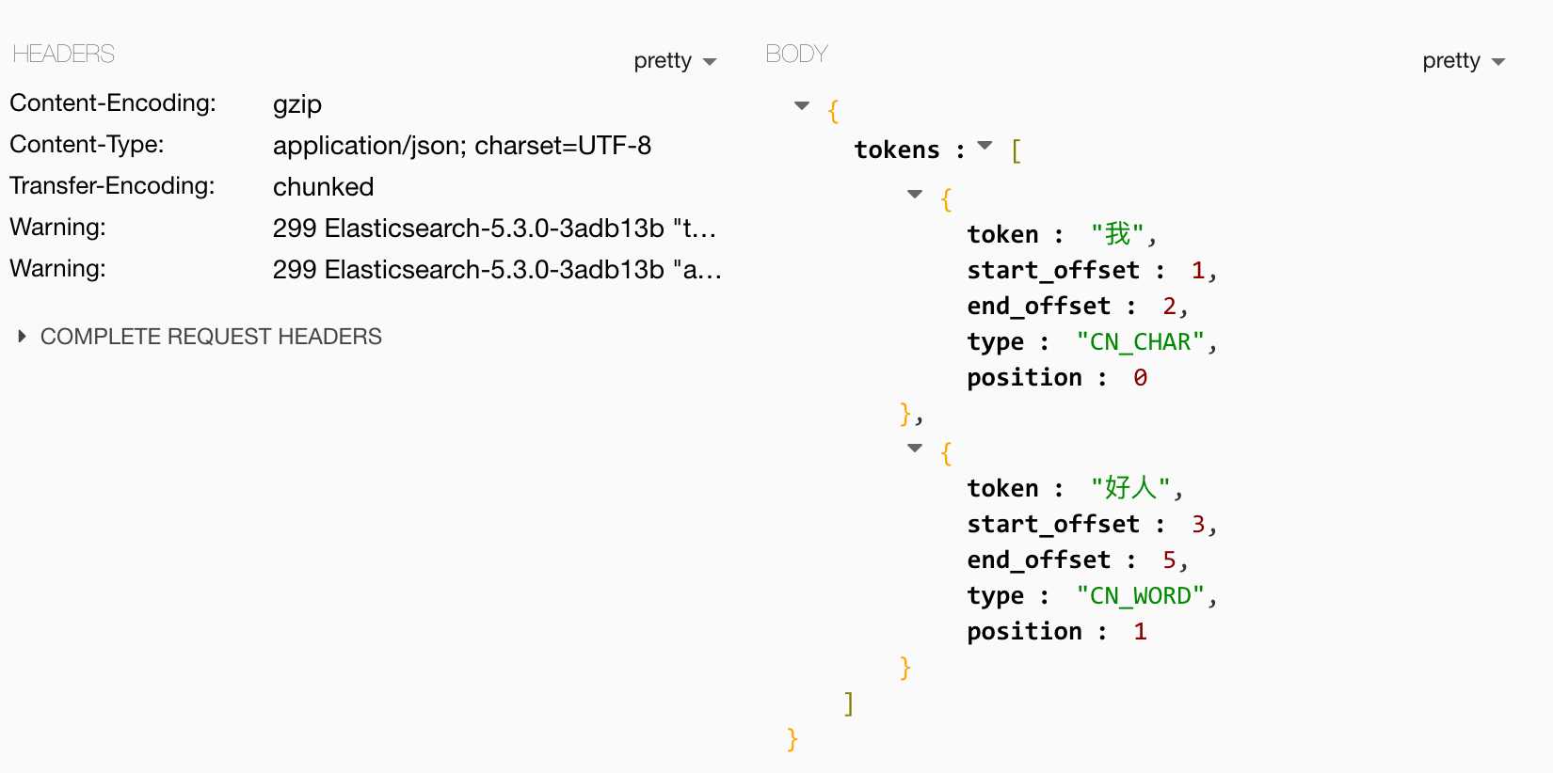Collapse the second token object
Screen dimensions: 1553x773
point(915,448)
